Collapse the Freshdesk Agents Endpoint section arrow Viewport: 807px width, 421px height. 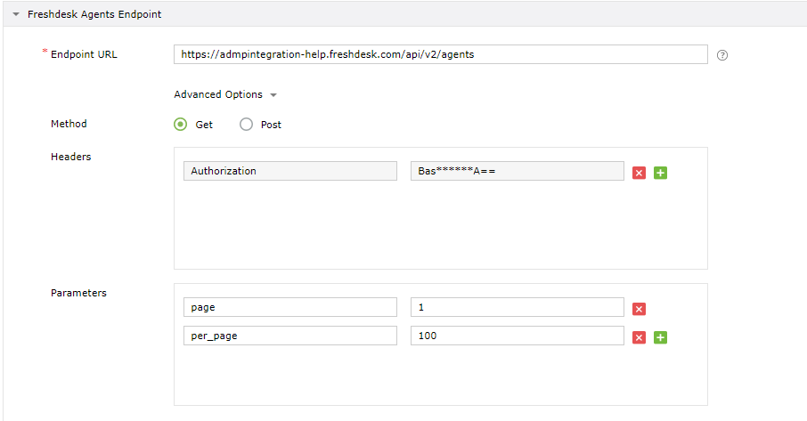point(16,15)
